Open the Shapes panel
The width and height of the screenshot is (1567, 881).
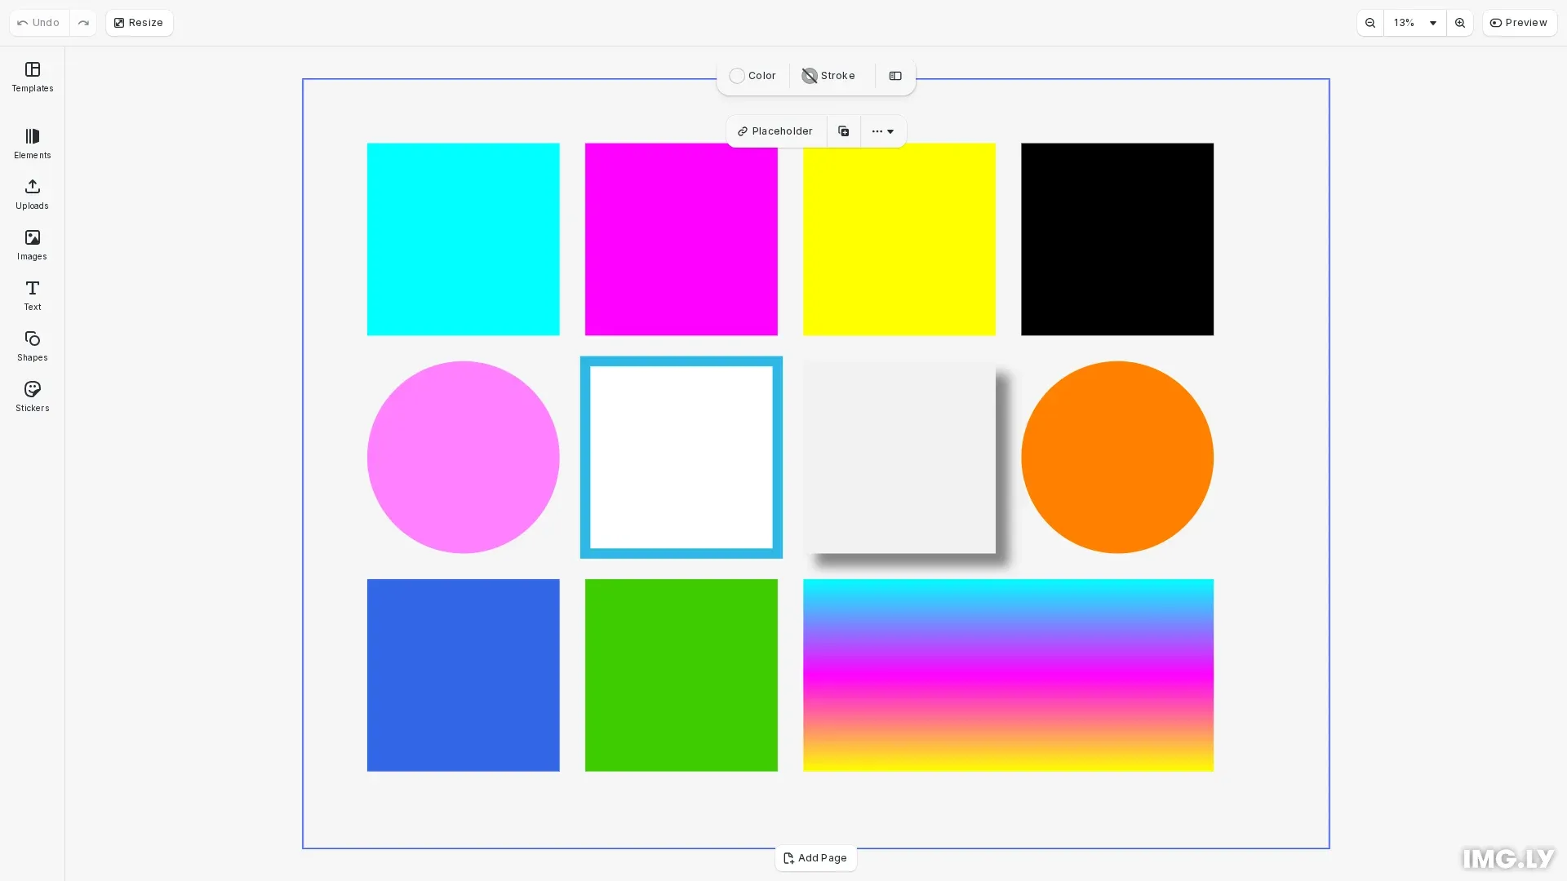coord(31,345)
